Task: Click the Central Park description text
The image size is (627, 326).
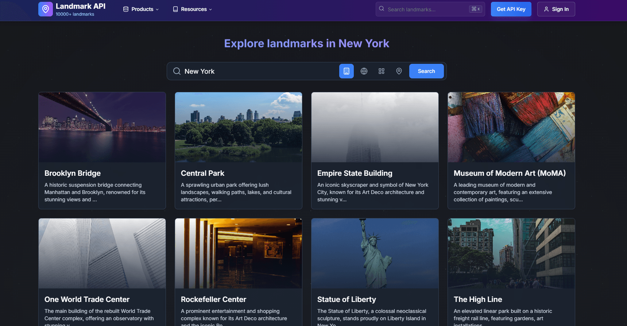Action: click(236, 192)
